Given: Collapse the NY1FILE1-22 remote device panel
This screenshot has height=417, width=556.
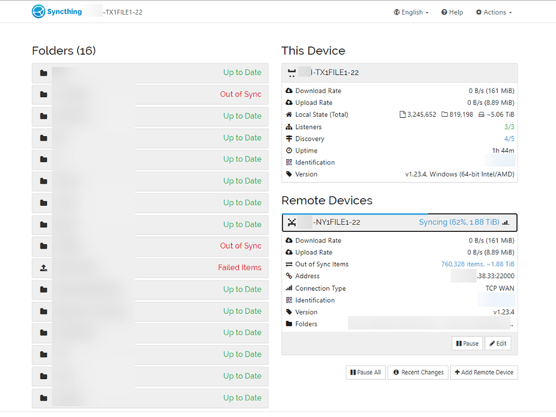Looking at the screenshot, I should click(x=380, y=222).
